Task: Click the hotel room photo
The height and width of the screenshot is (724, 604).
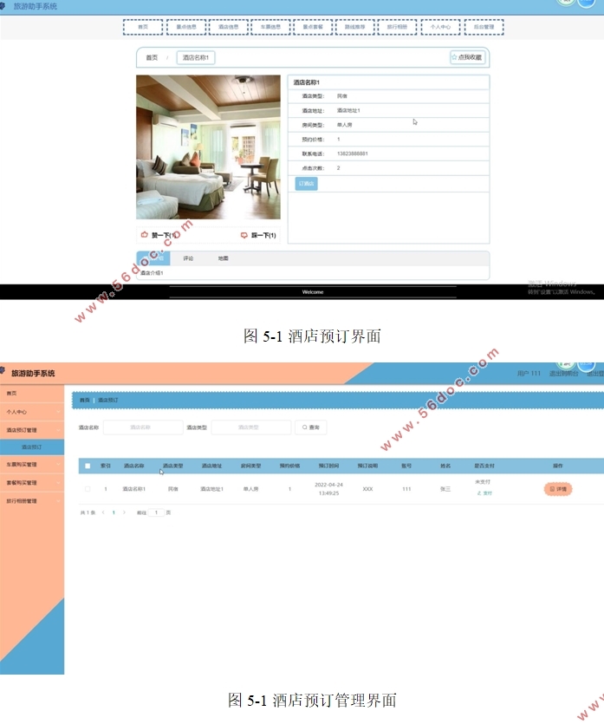Action: point(208,147)
